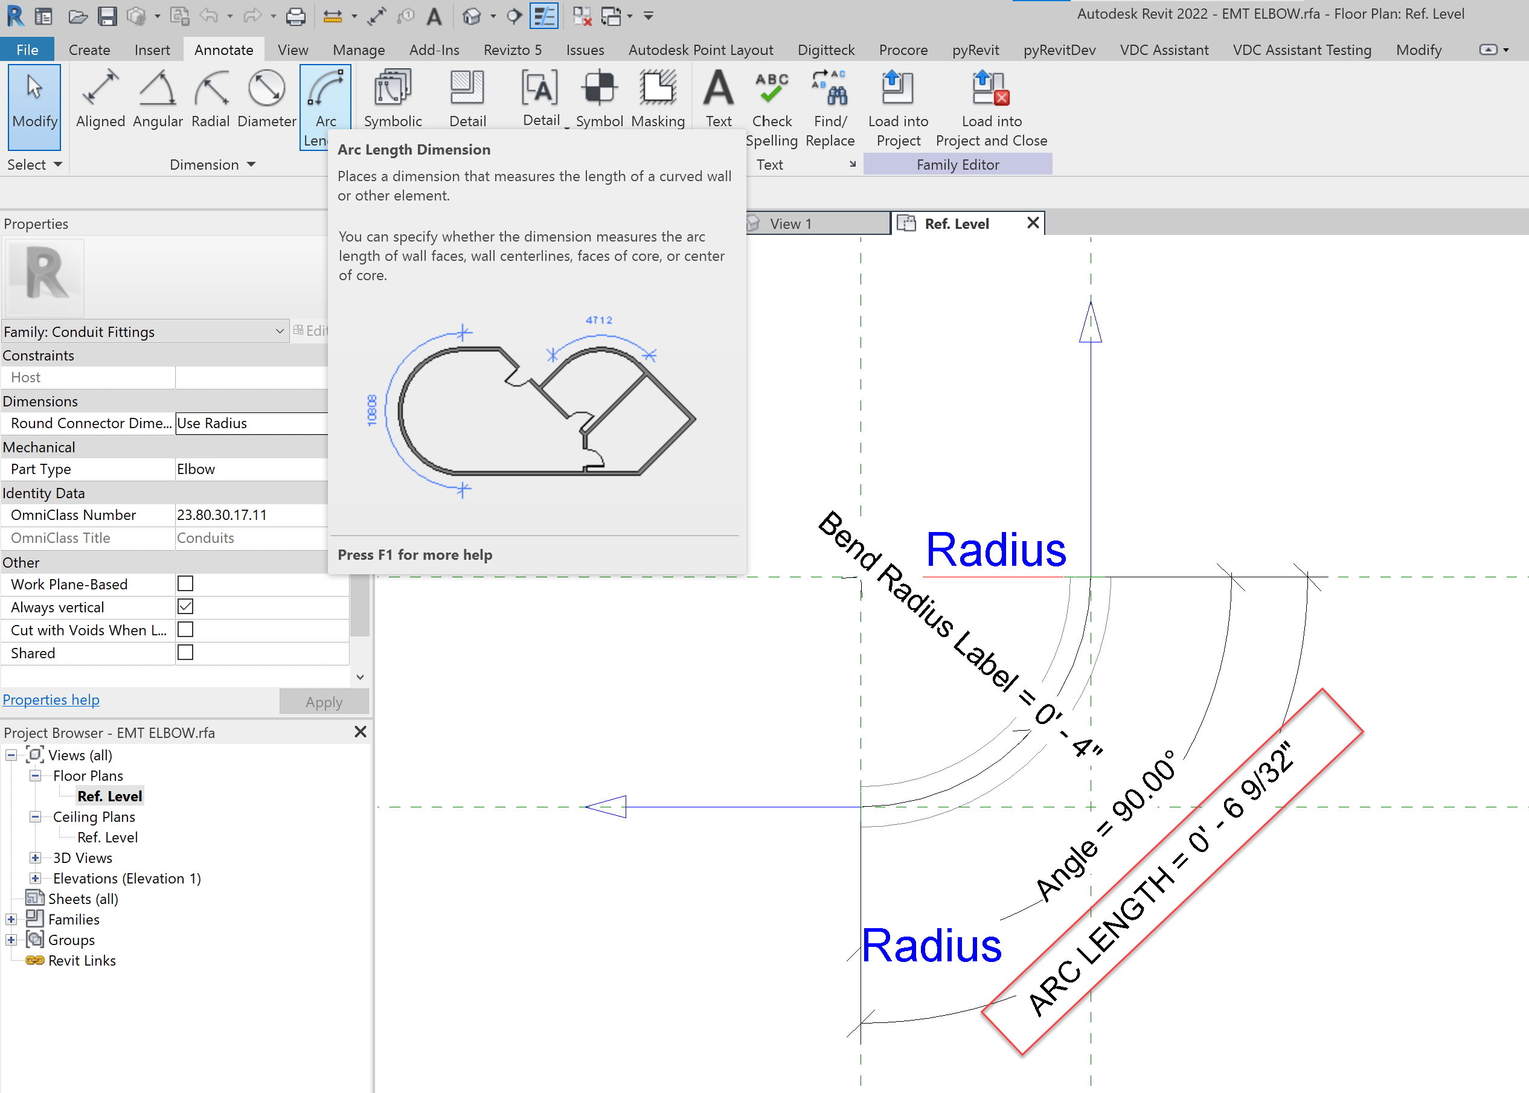Image resolution: width=1529 pixels, height=1093 pixels.
Task: Save the family with the floppy disk icon
Action: [x=107, y=16]
